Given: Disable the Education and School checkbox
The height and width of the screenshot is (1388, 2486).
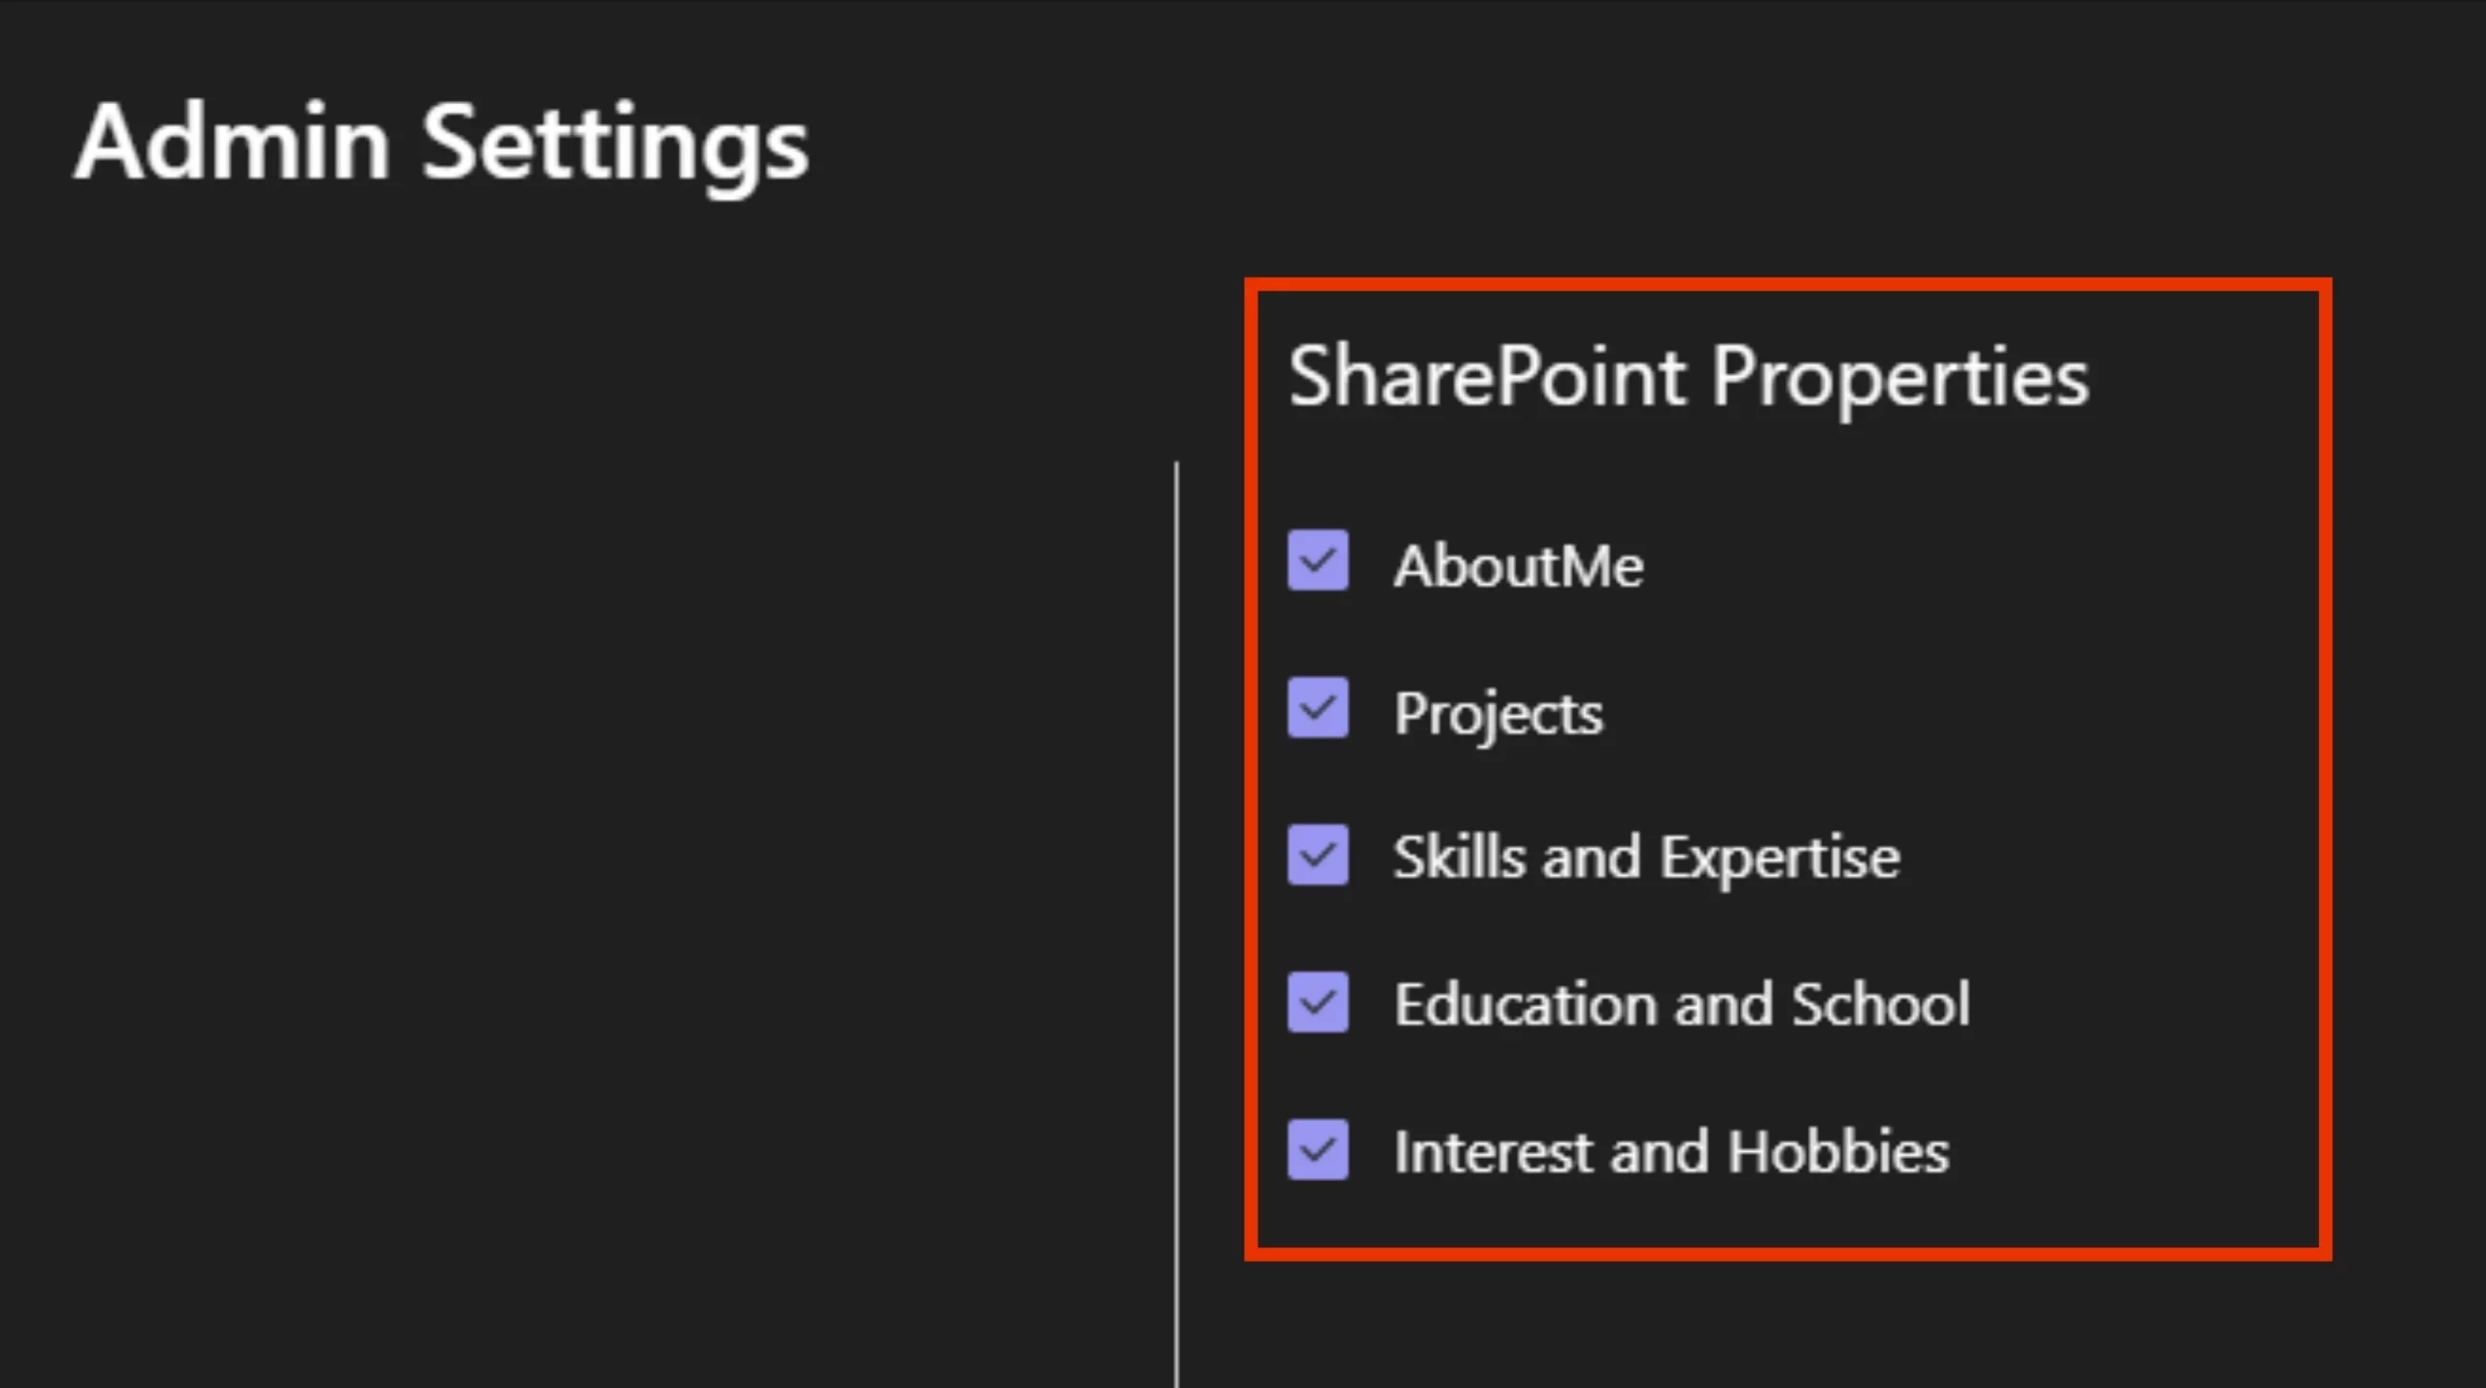Looking at the screenshot, I should [x=1318, y=1001].
